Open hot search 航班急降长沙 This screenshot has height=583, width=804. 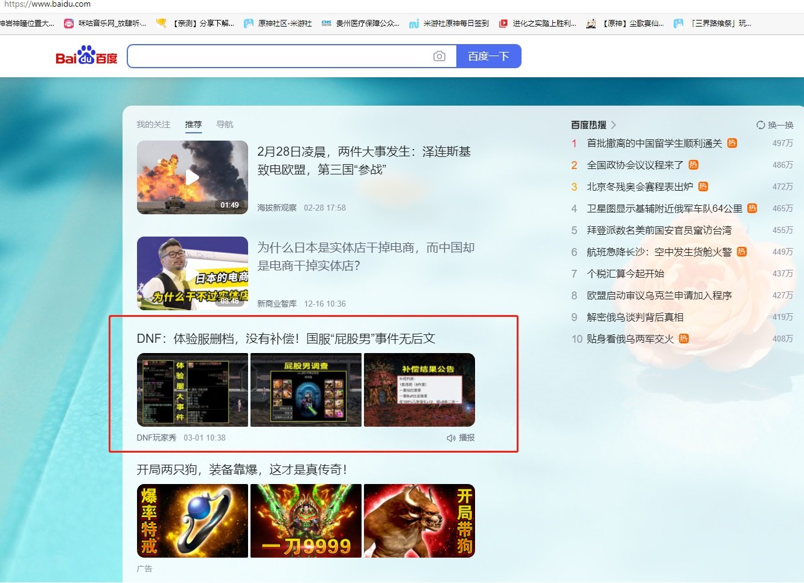click(659, 252)
